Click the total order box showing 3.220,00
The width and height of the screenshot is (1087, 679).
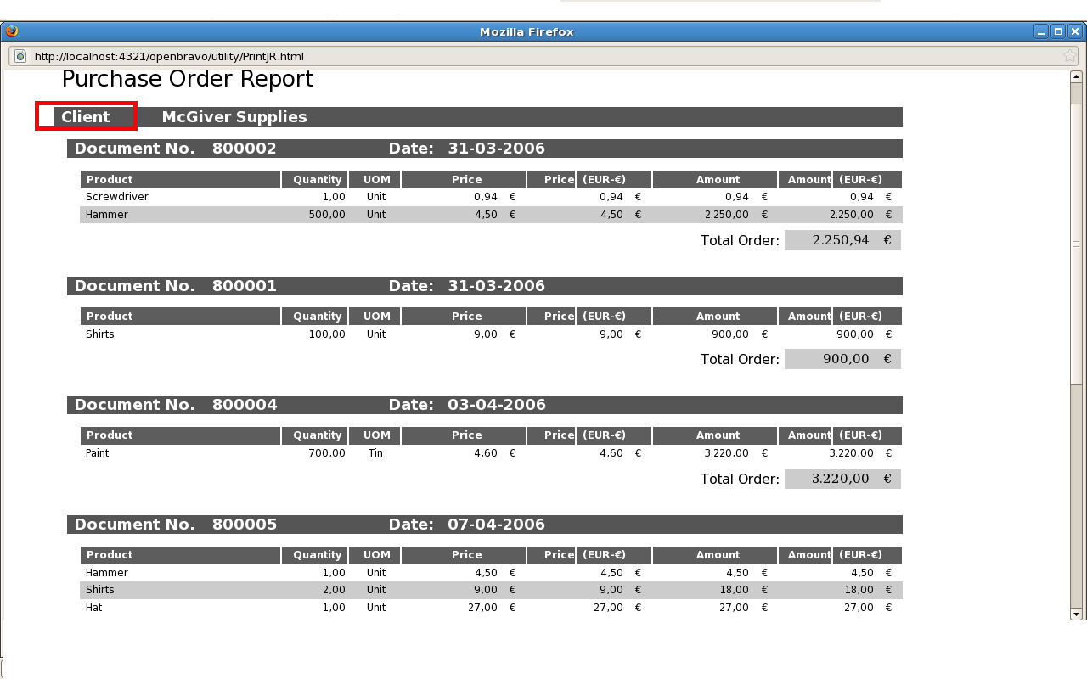842,479
